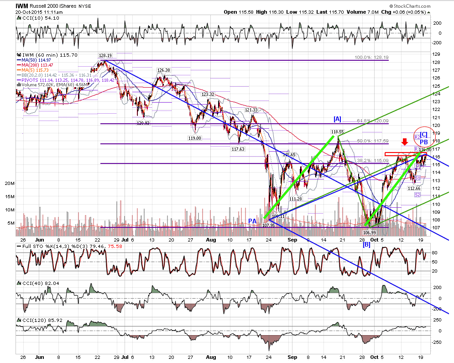
Task: Click the 118.55 peak price label
Action: pyautogui.click(x=338, y=132)
